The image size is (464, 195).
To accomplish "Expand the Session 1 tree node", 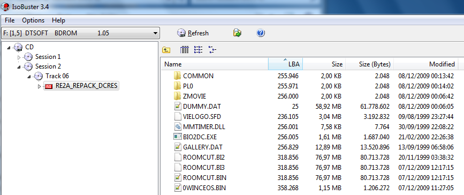I will coord(19,57).
